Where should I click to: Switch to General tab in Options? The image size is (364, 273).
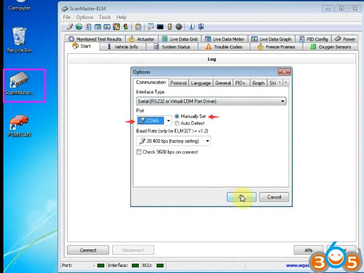223,83
